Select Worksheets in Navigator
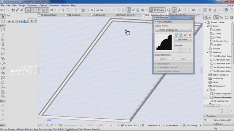Viewport: 234px width, 131px height. click(216, 79)
